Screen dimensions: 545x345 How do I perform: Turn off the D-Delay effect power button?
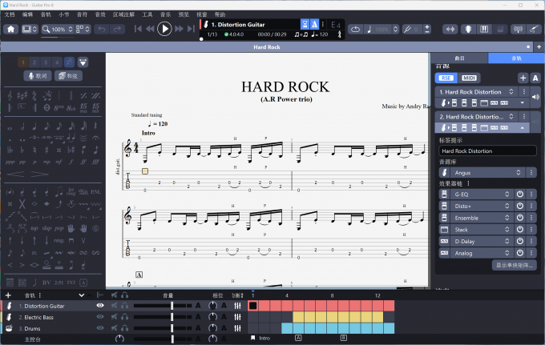(x=519, y=241)
